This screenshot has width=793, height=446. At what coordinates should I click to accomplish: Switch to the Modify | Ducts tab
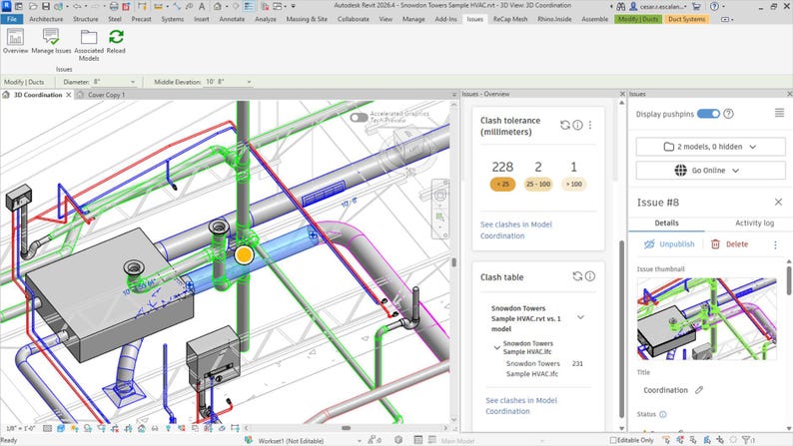point(638,19)
